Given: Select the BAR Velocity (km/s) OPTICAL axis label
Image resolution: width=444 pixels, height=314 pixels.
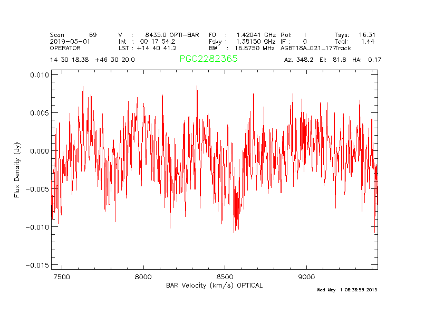Looking at the screenshot, I should (214, 286).
